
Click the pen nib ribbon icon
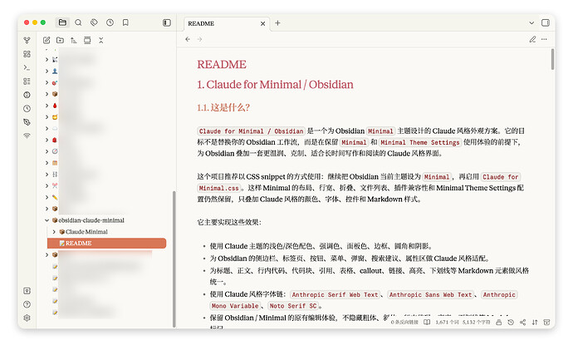click(x=27, y=122)
